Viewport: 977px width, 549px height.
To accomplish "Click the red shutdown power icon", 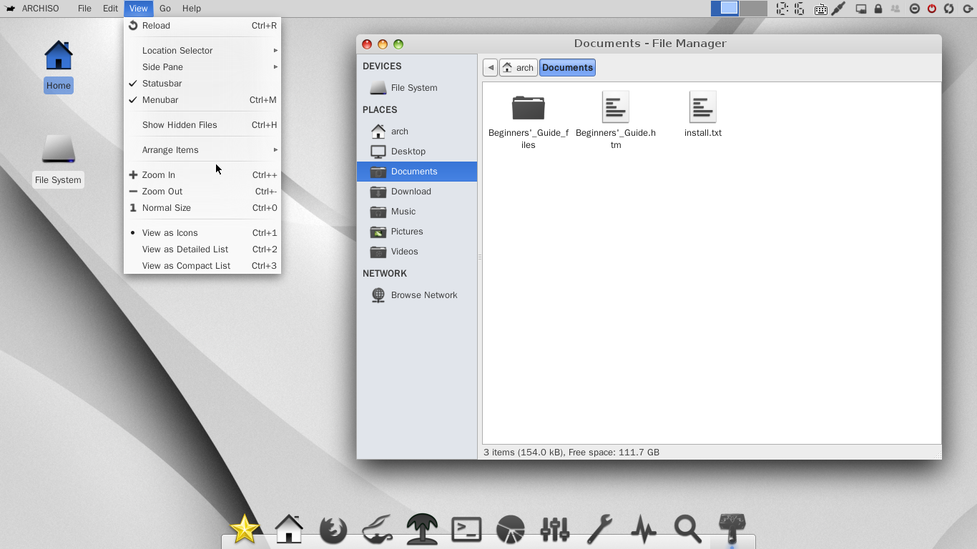I will (x=932, y=9).
